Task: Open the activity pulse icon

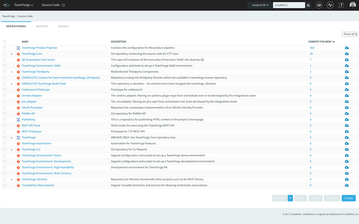Action: pyautogui.click(x=330, y=5)
